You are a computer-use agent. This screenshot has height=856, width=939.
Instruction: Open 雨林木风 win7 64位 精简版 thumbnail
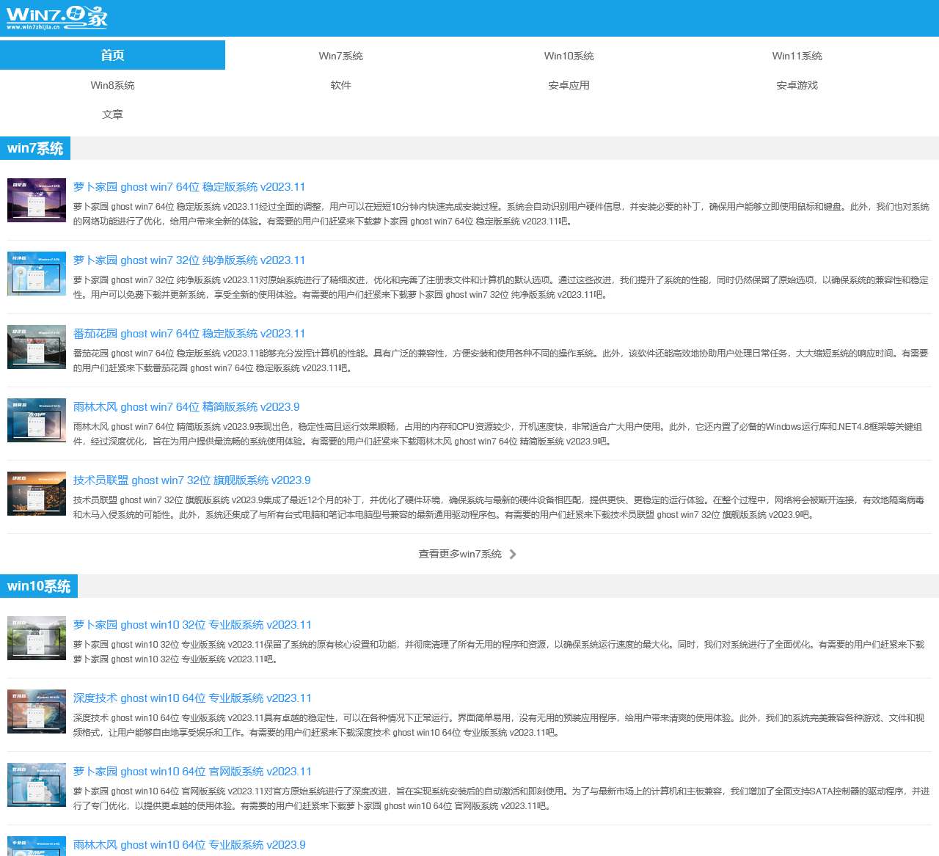pos(37,420)
